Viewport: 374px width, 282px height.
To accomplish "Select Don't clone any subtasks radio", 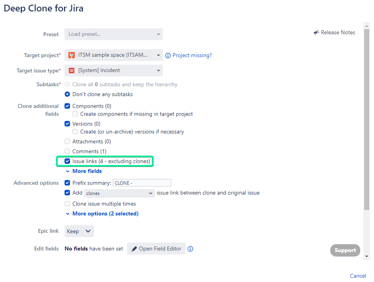I will [67, 94].
